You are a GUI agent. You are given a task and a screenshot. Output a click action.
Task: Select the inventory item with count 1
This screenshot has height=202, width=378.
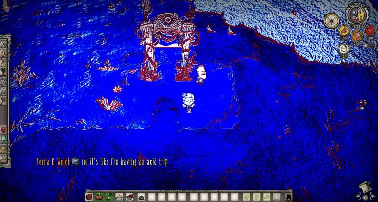(109, 197)
